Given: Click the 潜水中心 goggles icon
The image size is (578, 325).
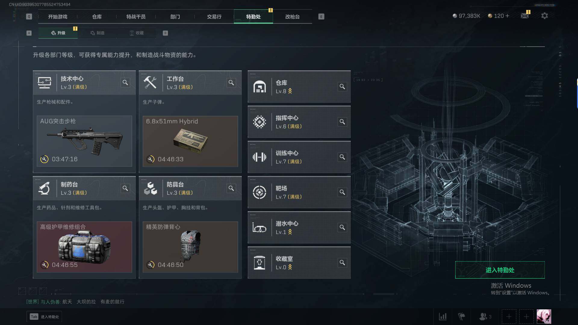Looking at the screenshot, I should (259, 228).
